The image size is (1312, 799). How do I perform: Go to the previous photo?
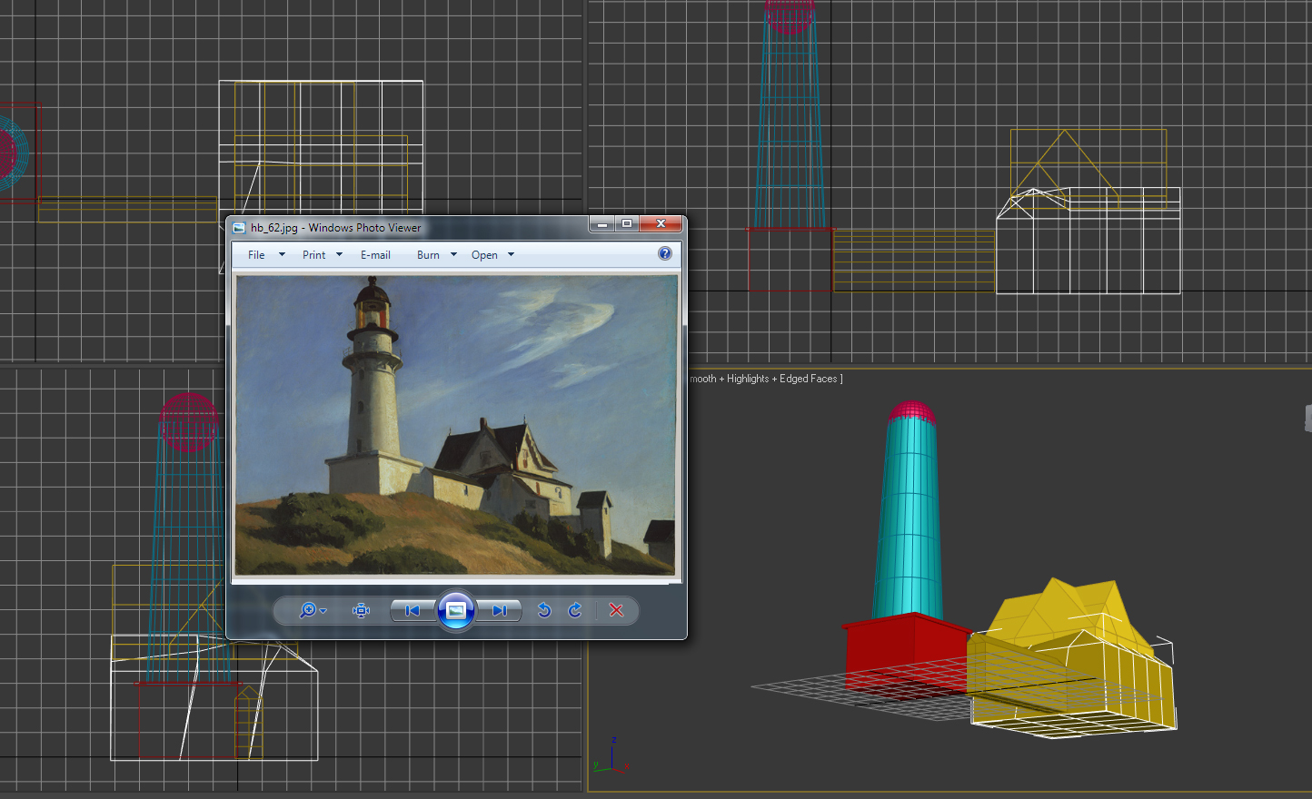412,610
